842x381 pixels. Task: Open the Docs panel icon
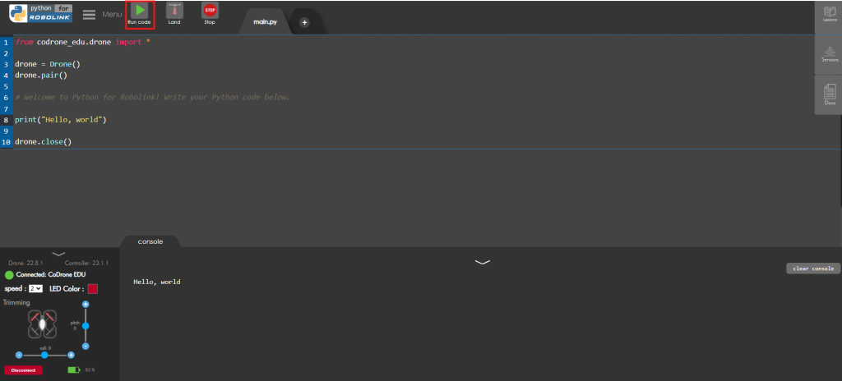click(829, 94)
